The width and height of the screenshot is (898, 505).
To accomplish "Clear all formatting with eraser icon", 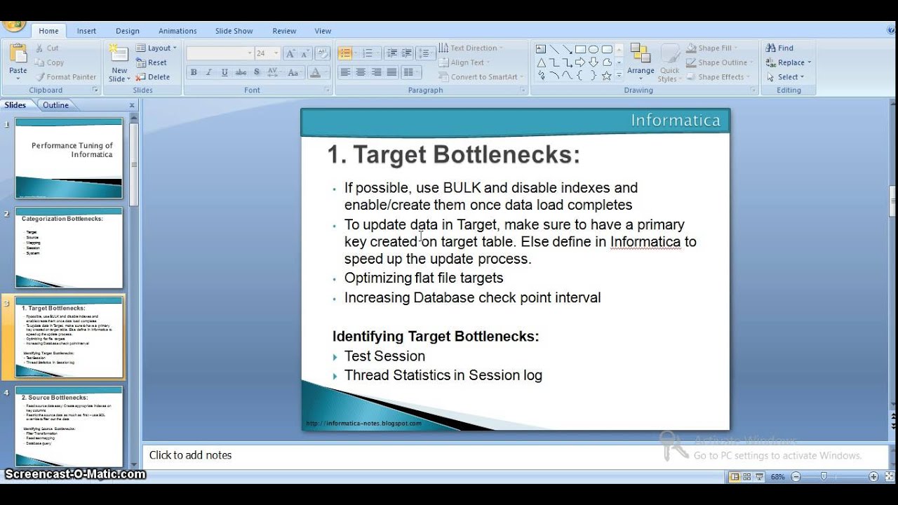I will (x=323, y=53).
